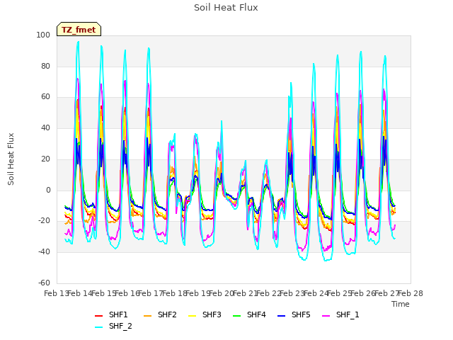Screen dimensions: 453x340
Task: Click the 100 y-axis tick label
Action: pos(43,35)
